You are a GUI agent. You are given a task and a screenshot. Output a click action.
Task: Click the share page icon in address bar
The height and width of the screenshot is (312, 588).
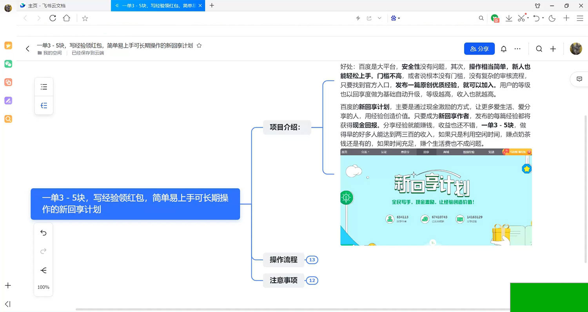tap(369, 18)
